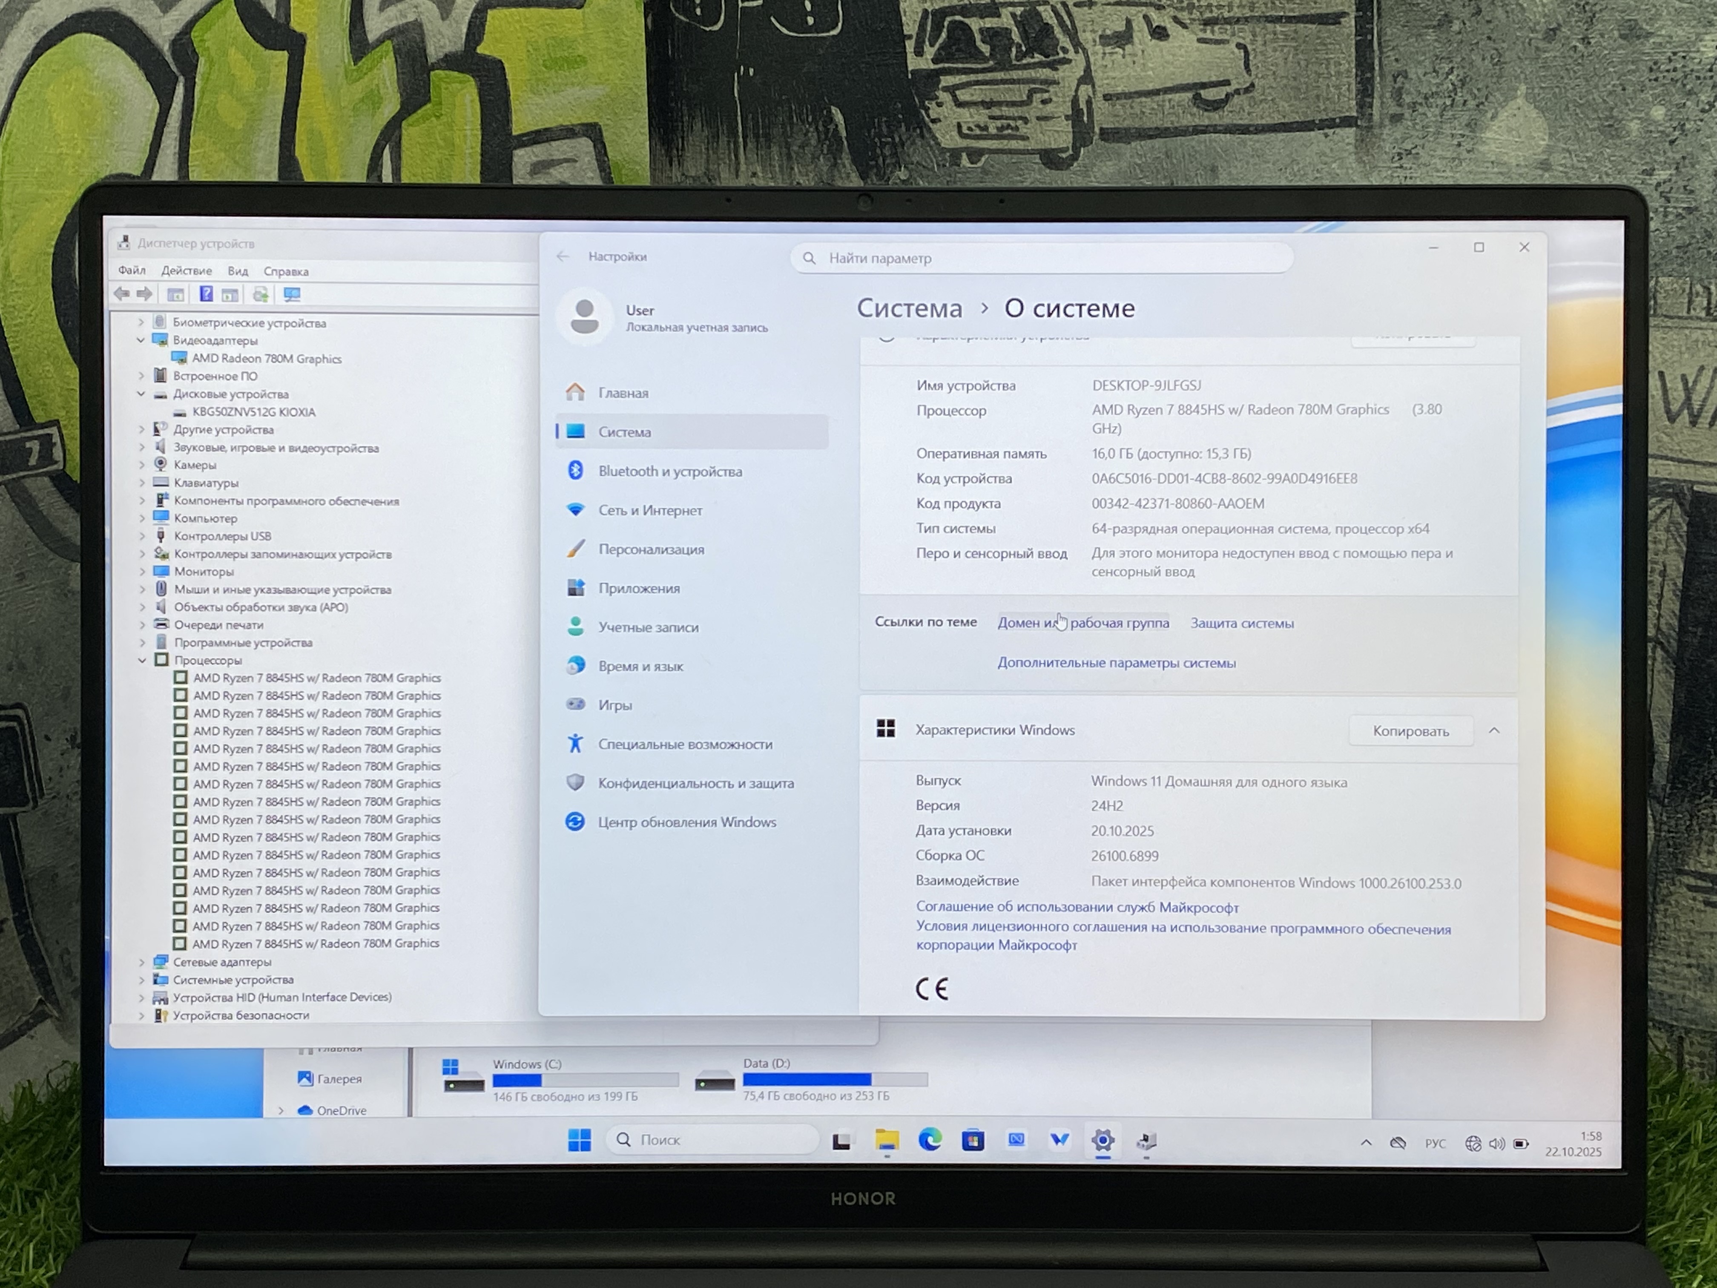
Task: Click the Windows Start button
Action: coord(579,1141)
